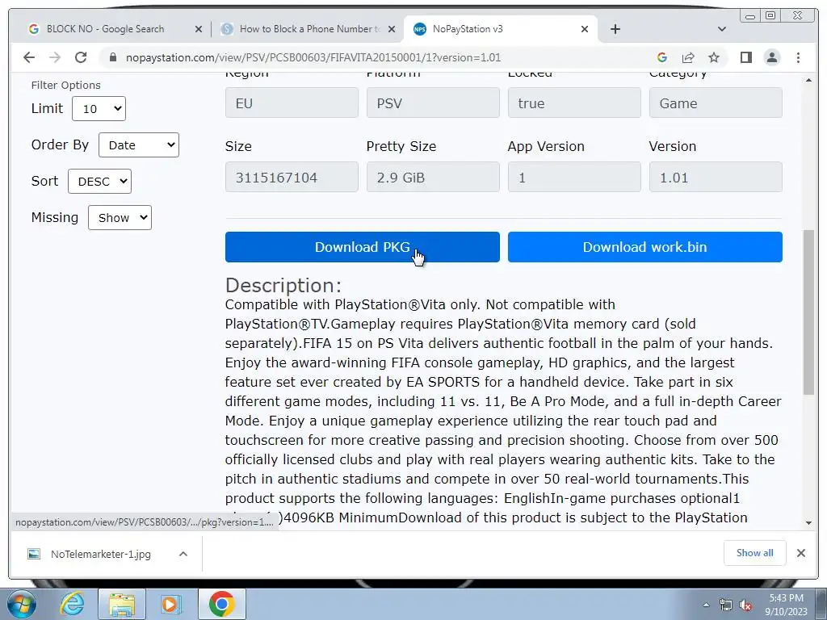Click the scrollbar up arrow
Screen dimensions: 827x620
[x=808, y=80]
